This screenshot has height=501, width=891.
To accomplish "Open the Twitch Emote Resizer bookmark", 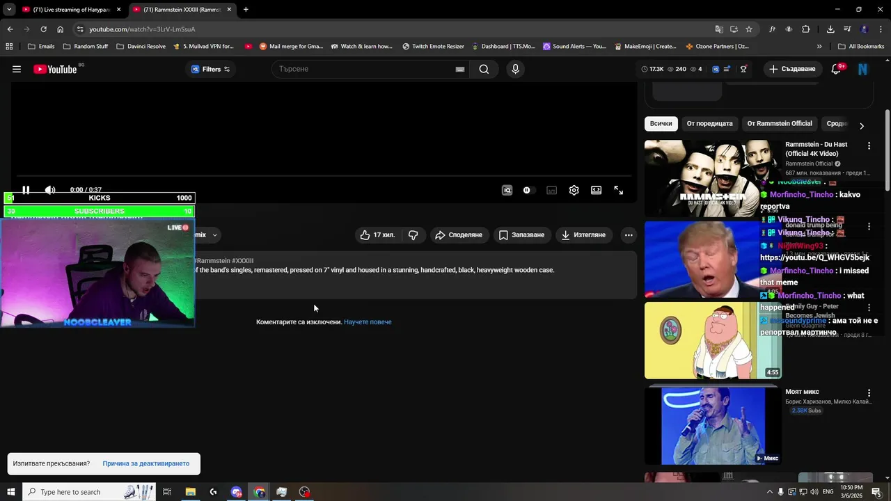I will tap(433, 47).
